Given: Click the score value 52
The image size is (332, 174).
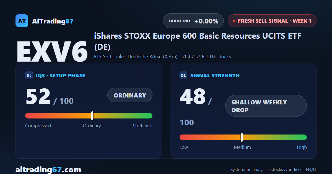Looking at the screenshot, I should (38, 97).
